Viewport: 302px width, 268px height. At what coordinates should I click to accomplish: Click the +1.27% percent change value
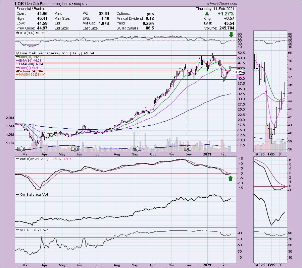226,14
